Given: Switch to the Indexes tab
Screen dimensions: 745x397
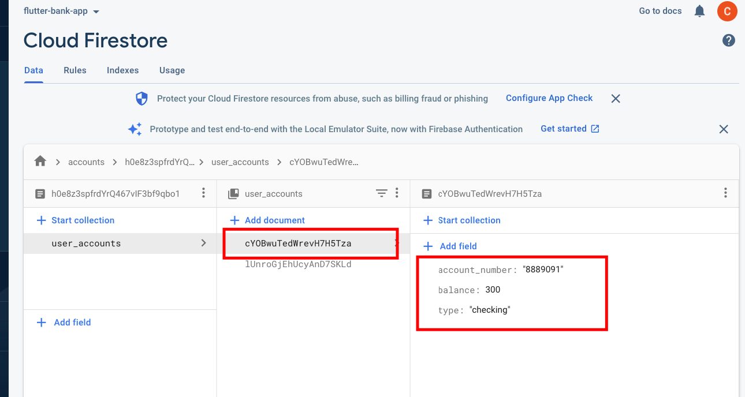Looking at the screenshot, I should pos(122,70).
